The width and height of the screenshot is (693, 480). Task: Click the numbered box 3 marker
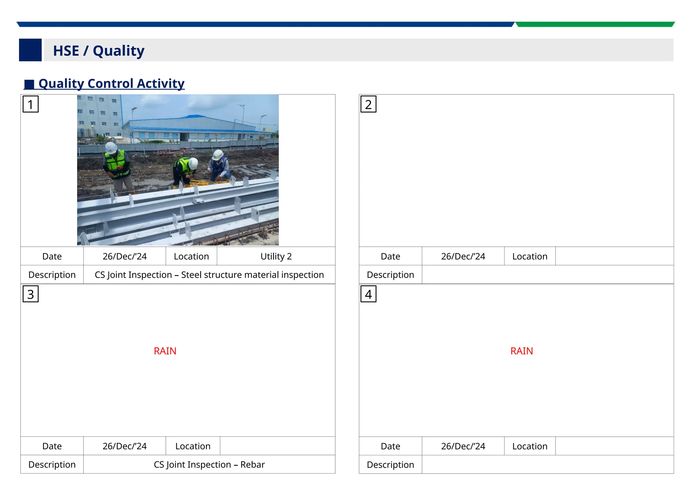click(x=30, y=294)
